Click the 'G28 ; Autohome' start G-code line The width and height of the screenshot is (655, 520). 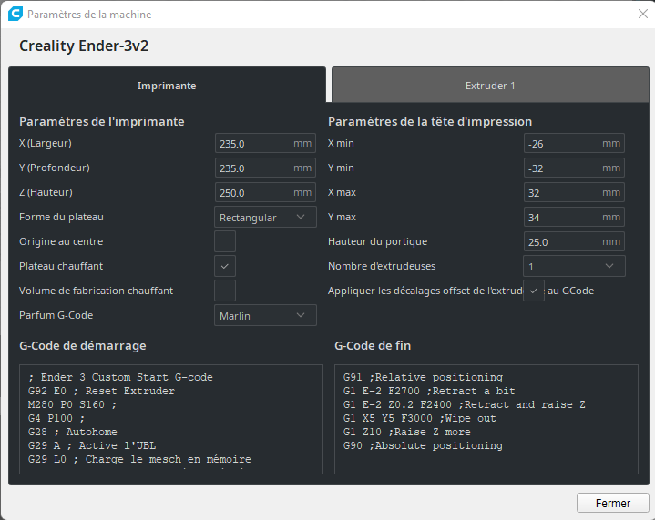coord(73,432)
